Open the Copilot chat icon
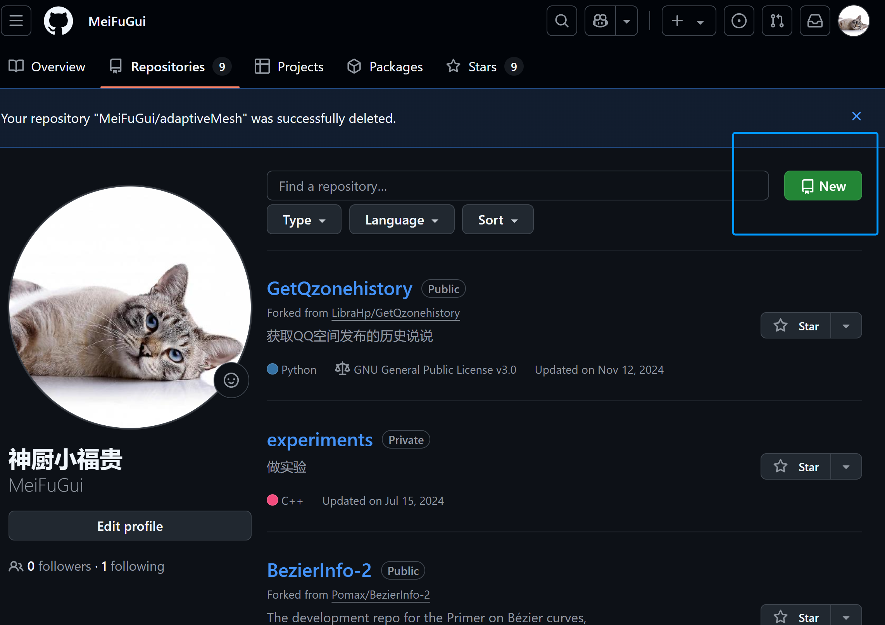The width and height of the screenshot is (885, 625). tap(600, 21)
